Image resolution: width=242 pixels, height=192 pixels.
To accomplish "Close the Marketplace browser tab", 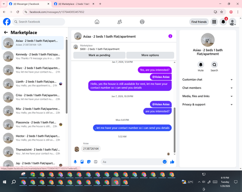I will coord(93,4).
